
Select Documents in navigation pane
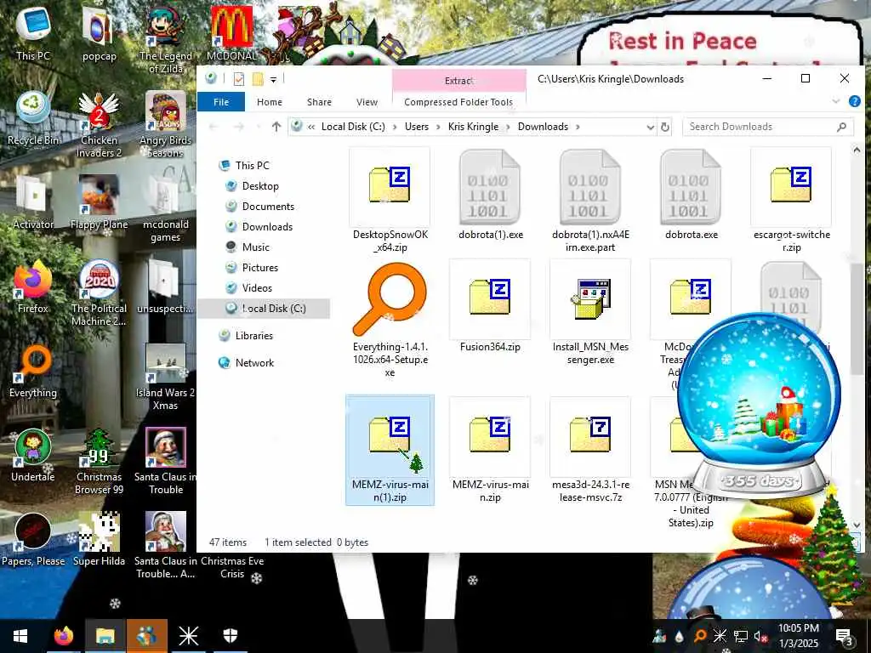coord(268,207)
